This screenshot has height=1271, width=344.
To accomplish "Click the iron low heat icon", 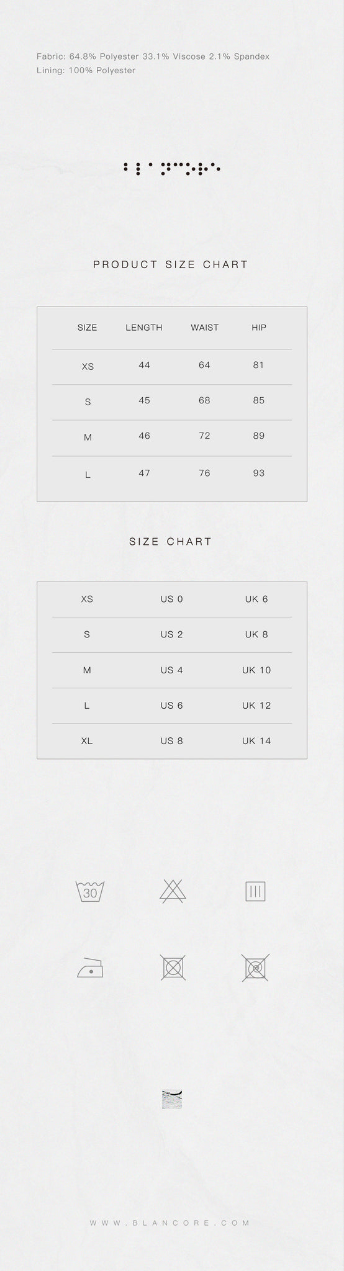I will [90, 967].
